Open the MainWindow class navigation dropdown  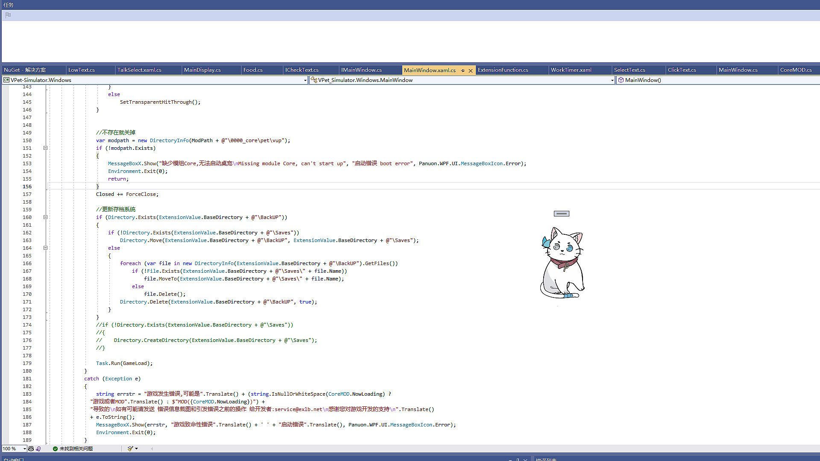[x=612, y=80]
